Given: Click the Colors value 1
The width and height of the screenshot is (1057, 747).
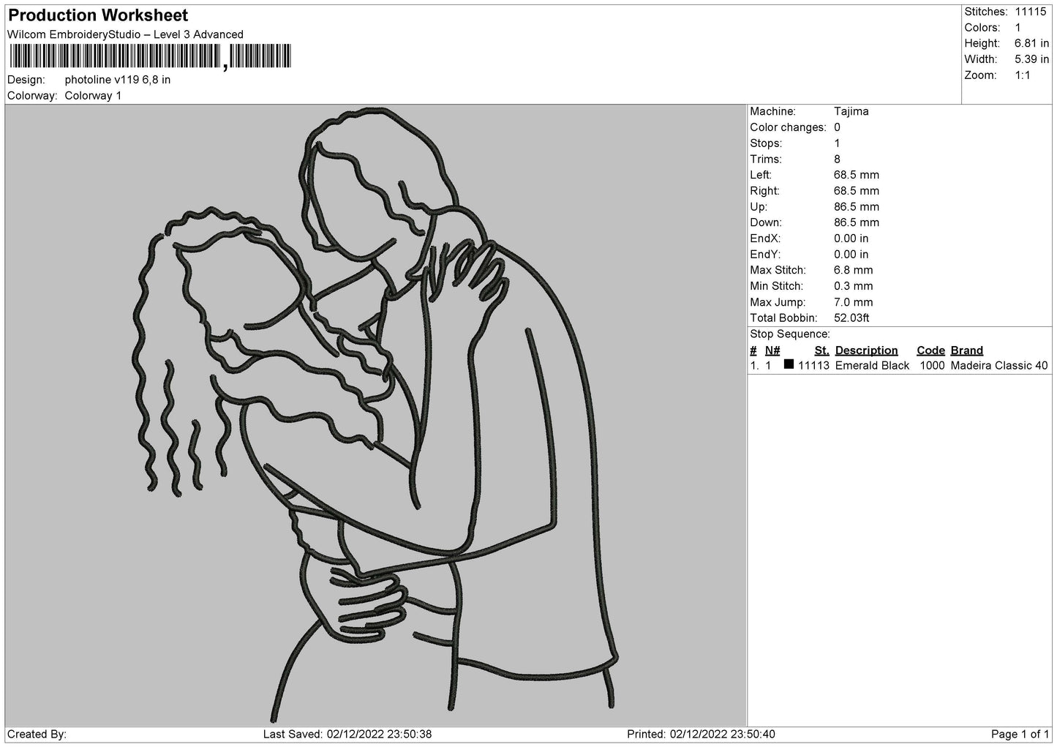Looking at the screenshot, I should click(x=1017, y=28).
